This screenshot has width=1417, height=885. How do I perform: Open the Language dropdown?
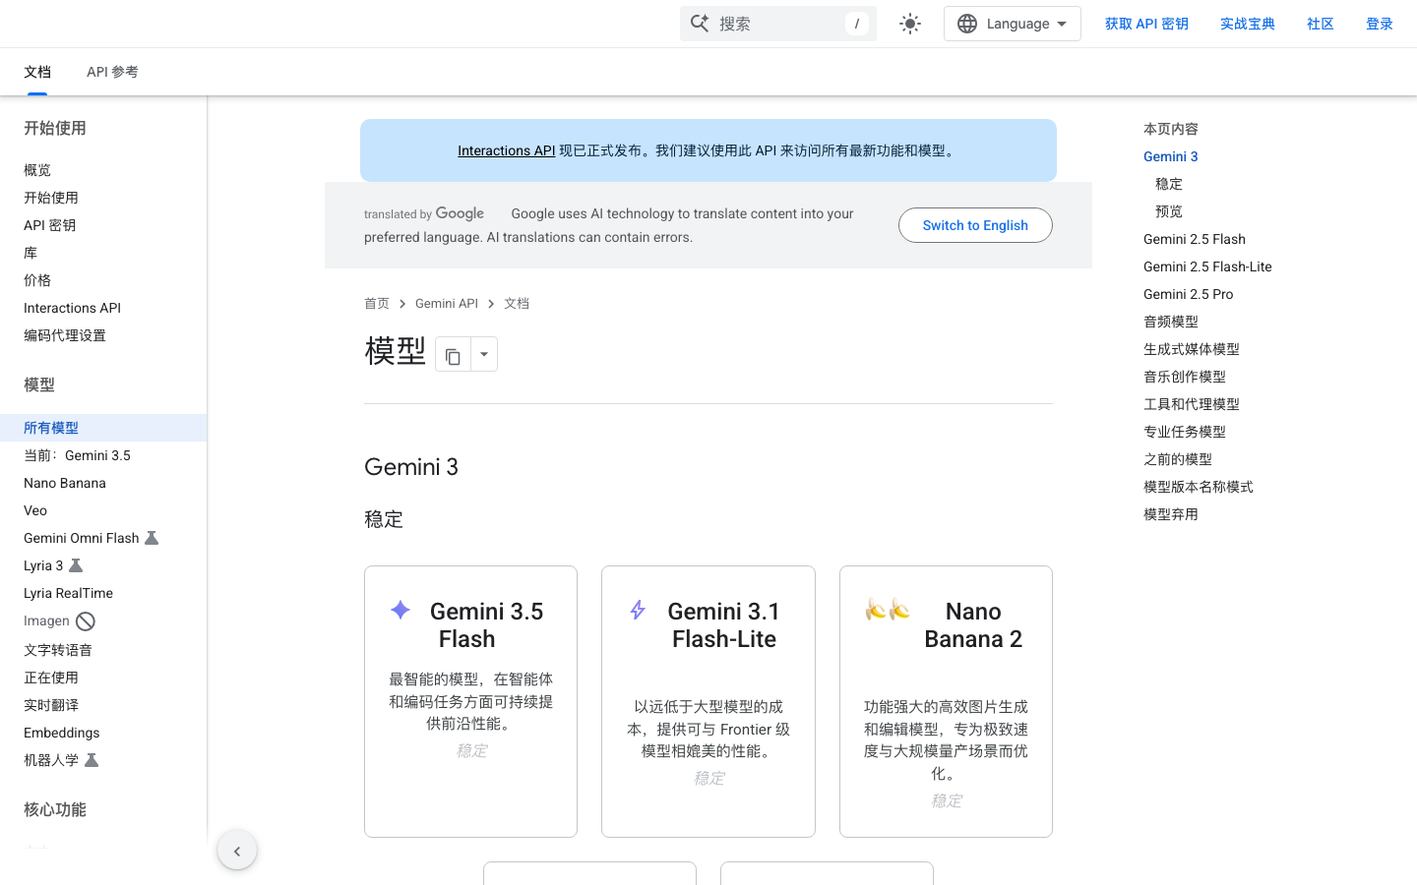1012,24
